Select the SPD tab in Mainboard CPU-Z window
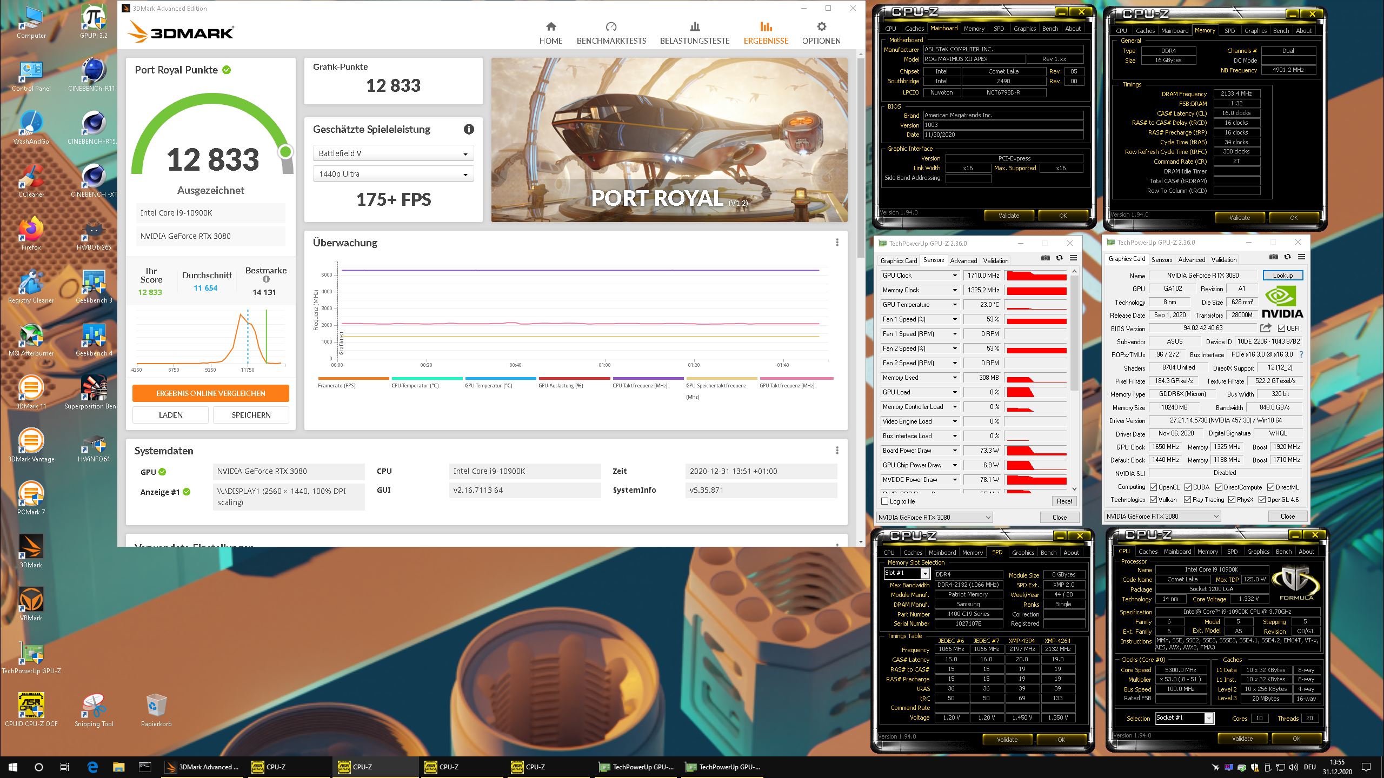This screenshot has width=1384, height=778. 999,29
